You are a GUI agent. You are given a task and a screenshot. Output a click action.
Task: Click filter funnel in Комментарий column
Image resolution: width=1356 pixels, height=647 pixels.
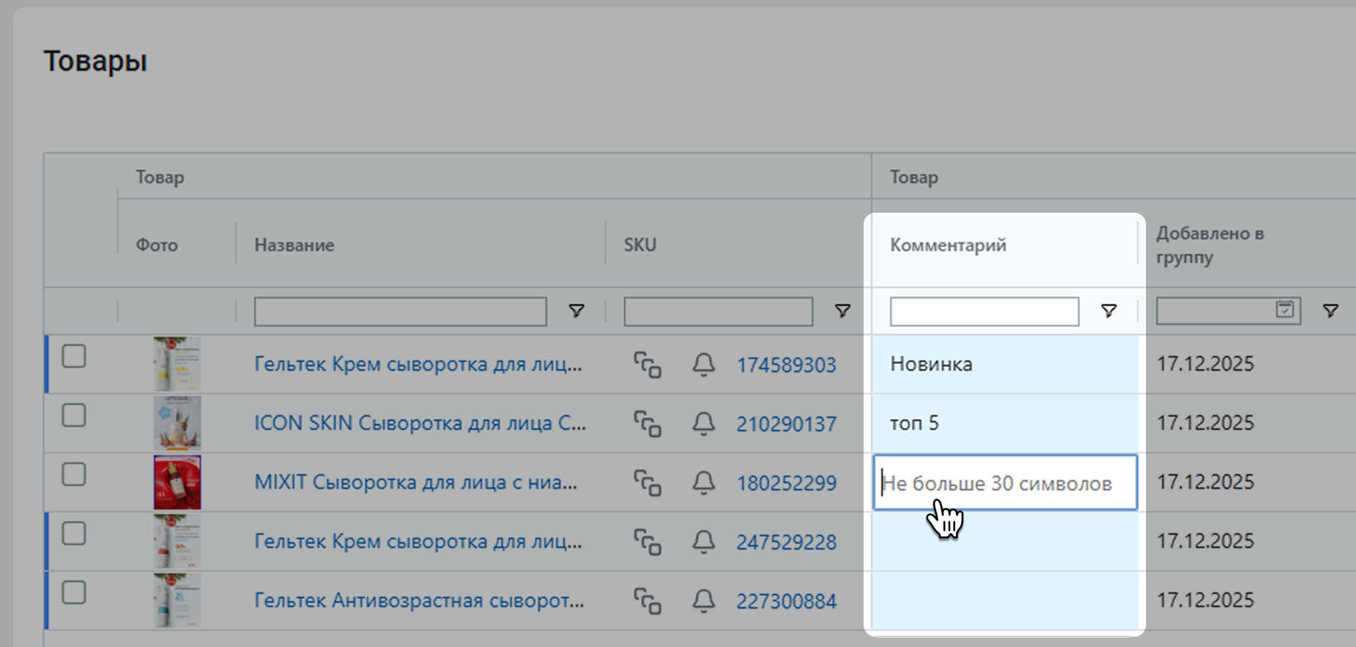pos(1108,311)
